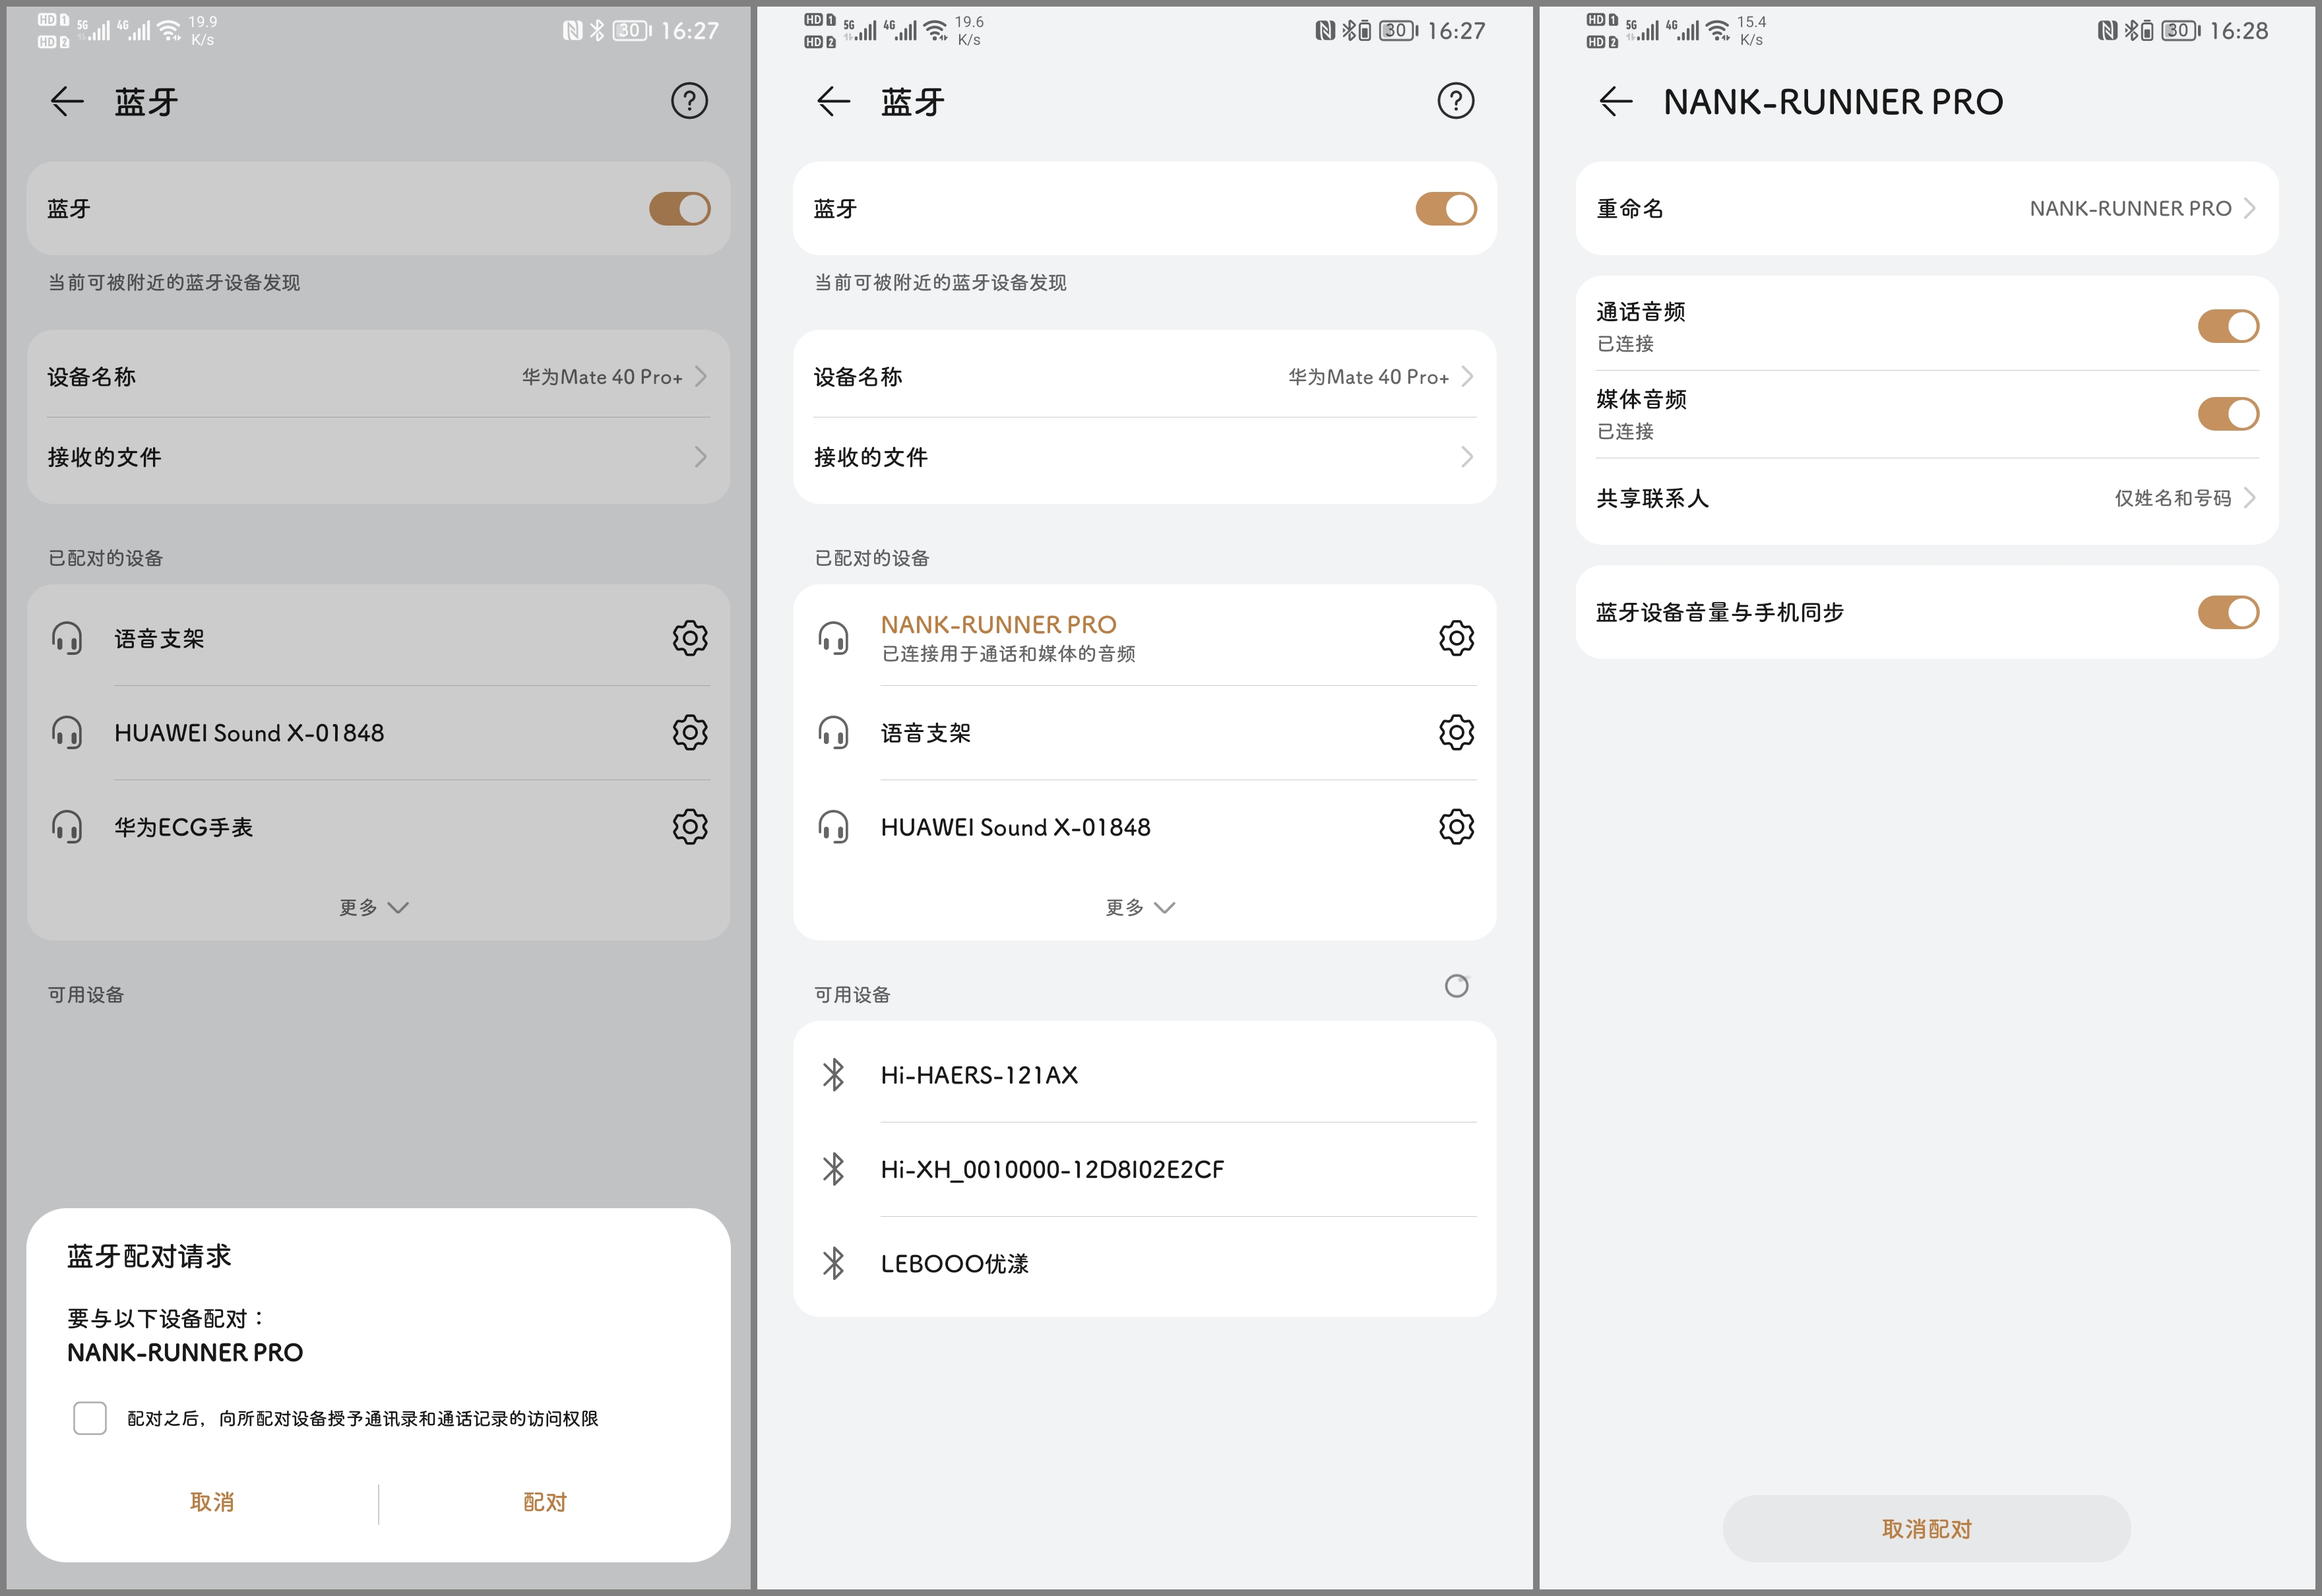Connect to Hi-XH_0010000-12D8I02E2CF
Image resolution: width=2322 pixels, height=1596 pixels.
click(1145, 1169)
